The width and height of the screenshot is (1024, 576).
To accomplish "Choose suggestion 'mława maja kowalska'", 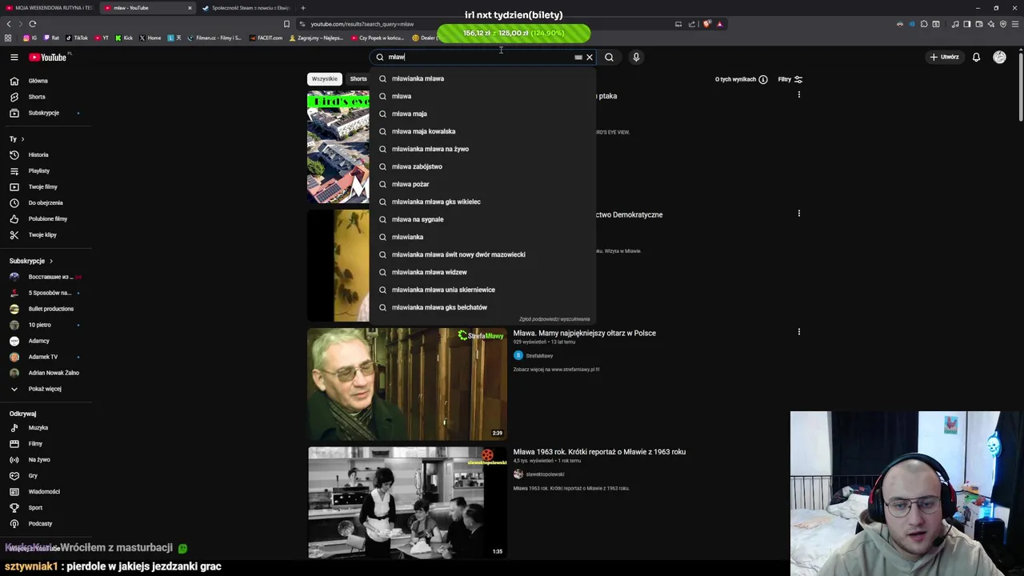I will 483,131.
